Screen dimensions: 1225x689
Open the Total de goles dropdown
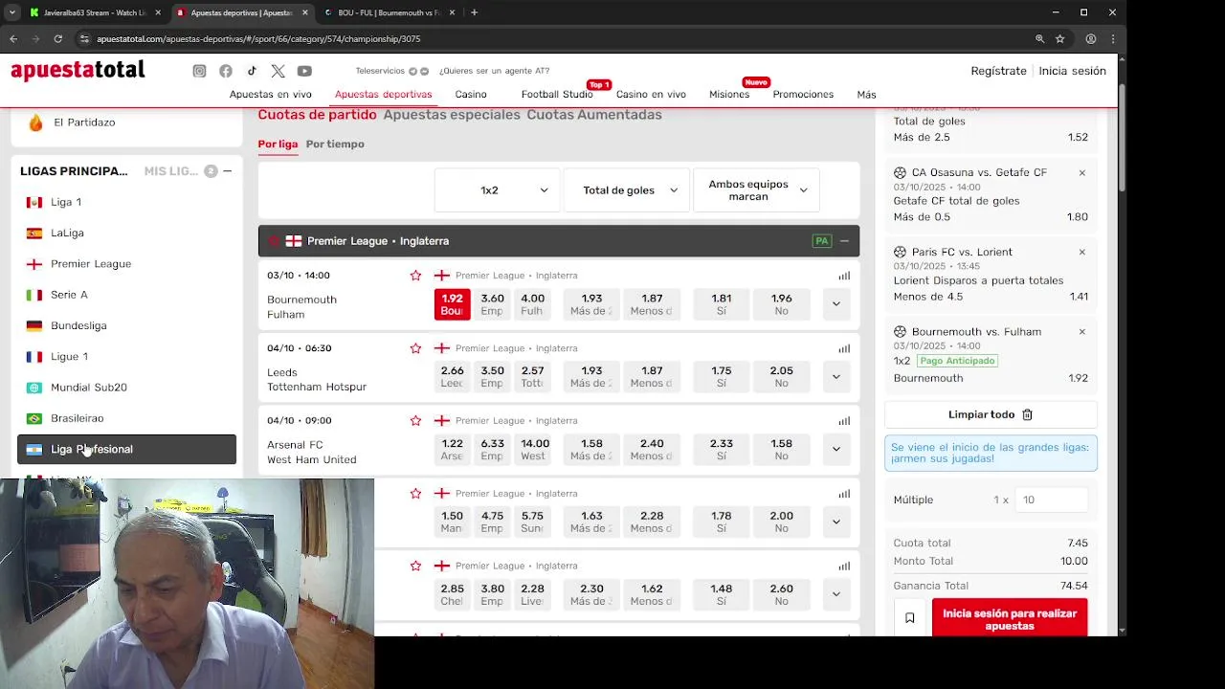[626, 190]
